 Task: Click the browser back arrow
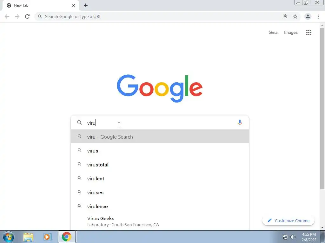point(7,16)
